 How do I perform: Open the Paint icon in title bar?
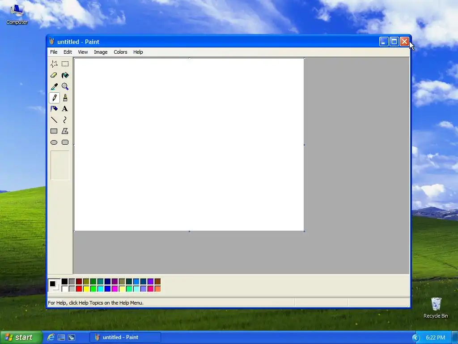tap(52, 42)
